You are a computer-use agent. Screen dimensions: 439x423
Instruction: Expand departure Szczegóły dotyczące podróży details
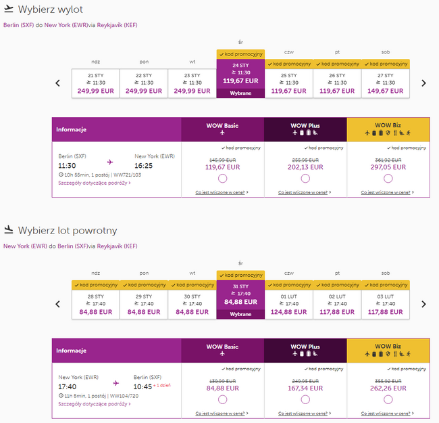pos(95,183)
